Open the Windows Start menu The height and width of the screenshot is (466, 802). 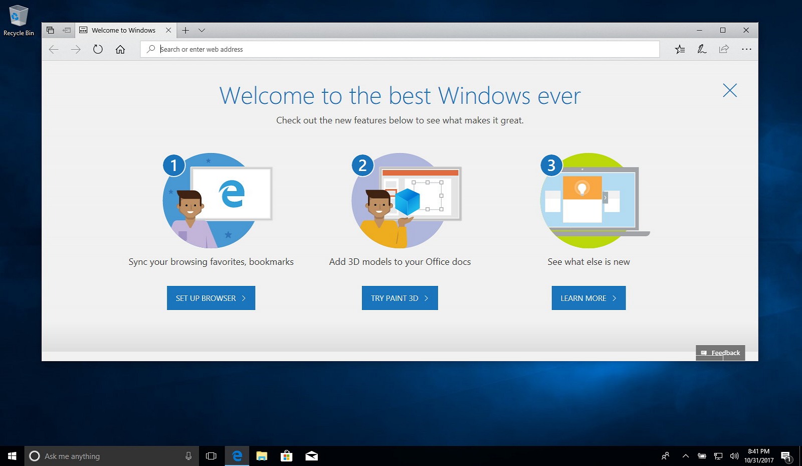click(x=12, y=456)
